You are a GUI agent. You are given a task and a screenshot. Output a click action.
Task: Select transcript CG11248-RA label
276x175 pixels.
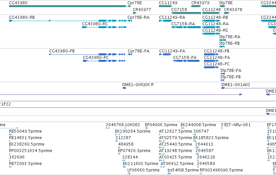pos(216,24)
